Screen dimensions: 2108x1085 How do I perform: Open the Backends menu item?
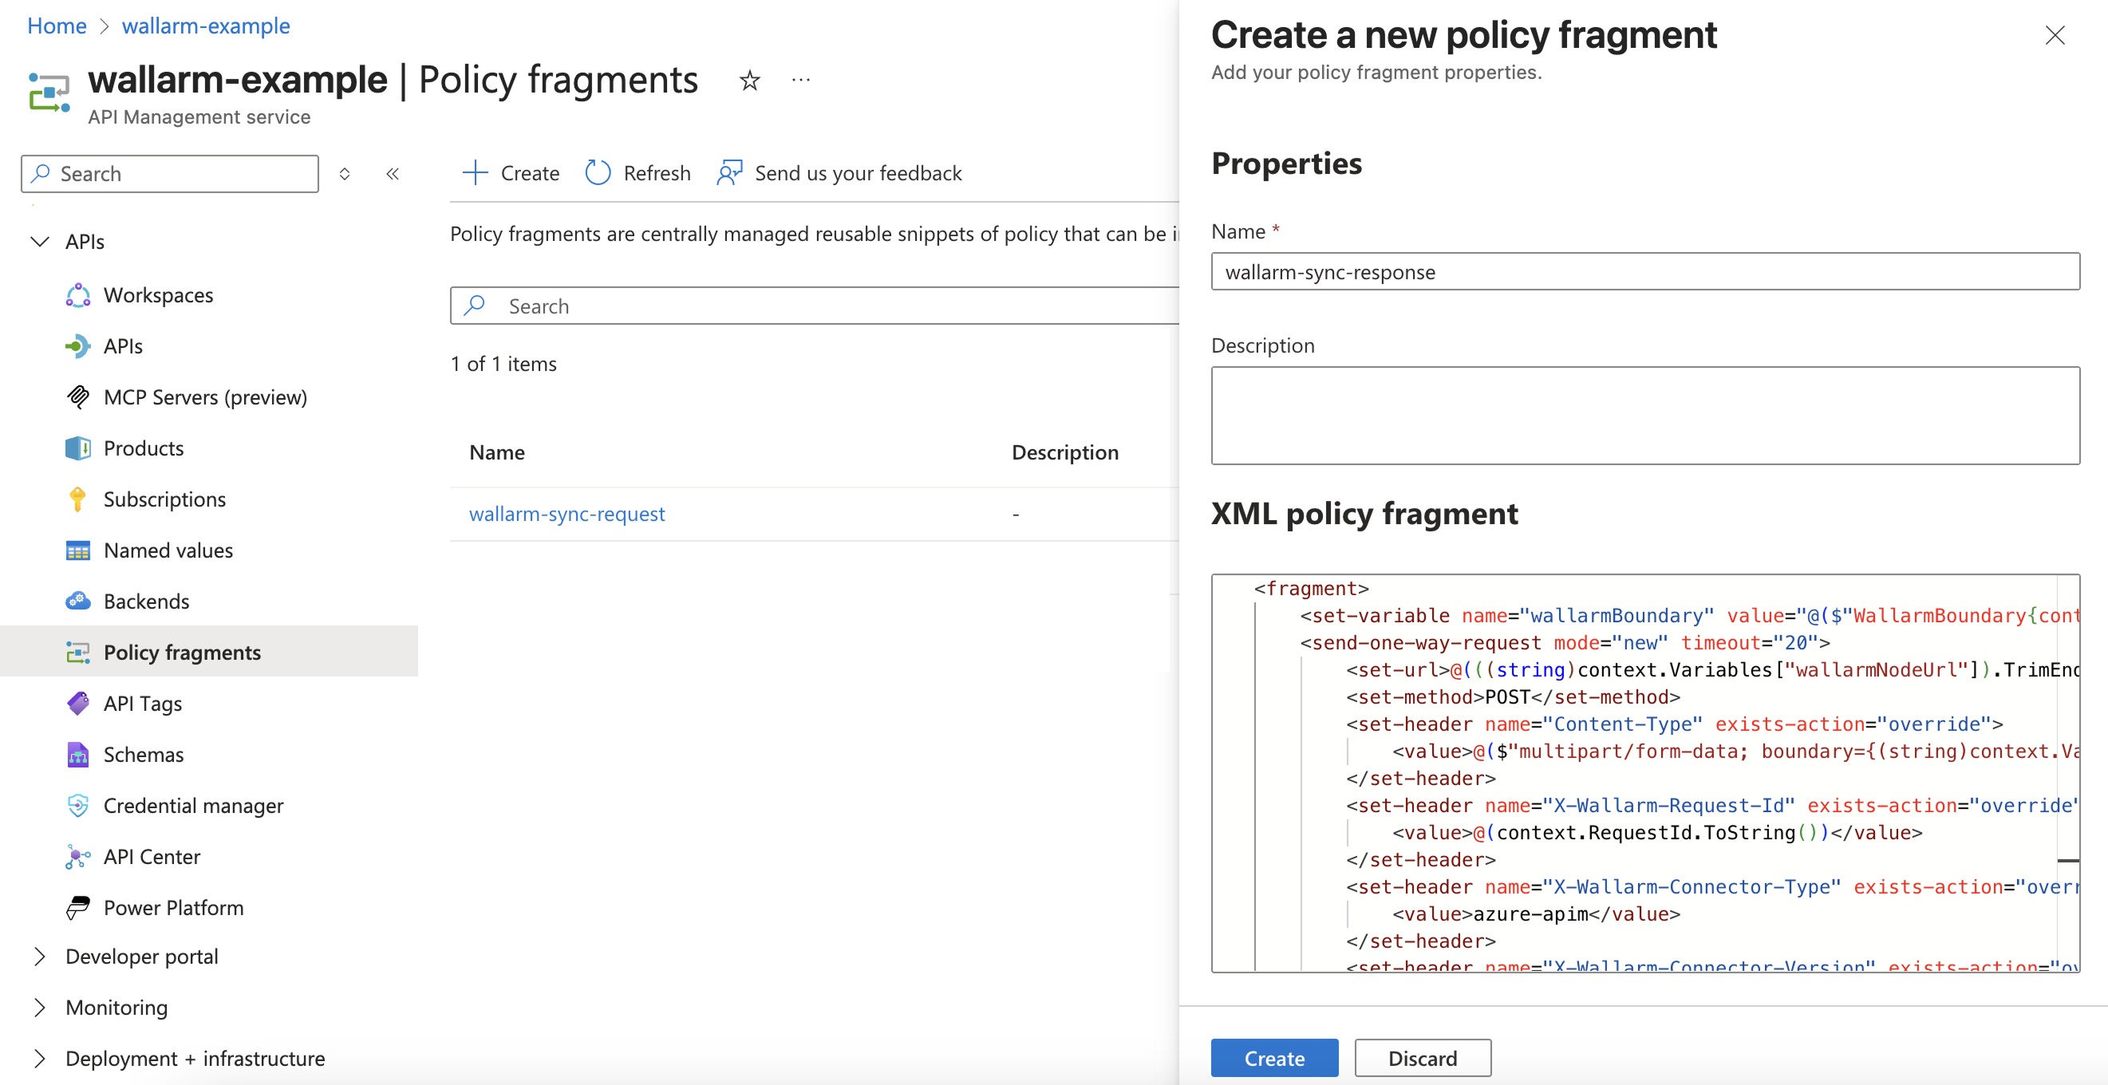[x=147, y=602]
